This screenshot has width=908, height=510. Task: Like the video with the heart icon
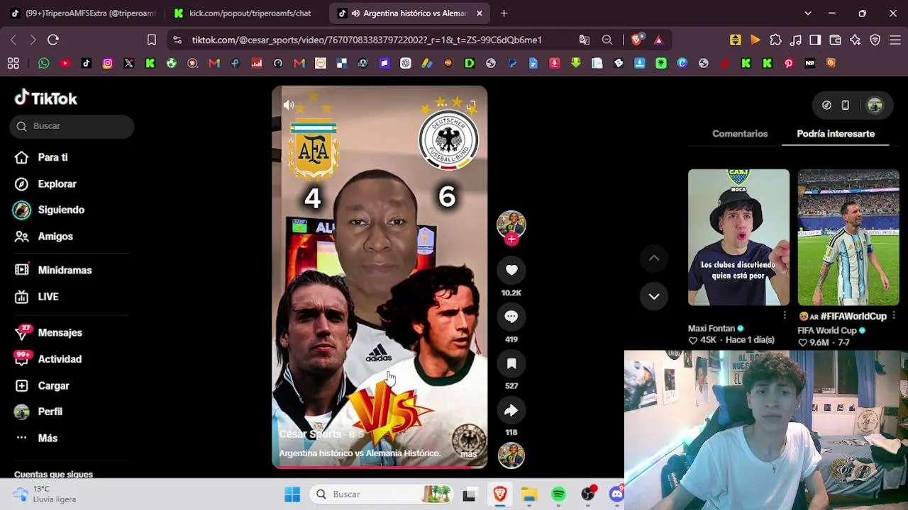pyautogui.click(x=511, y=270)
